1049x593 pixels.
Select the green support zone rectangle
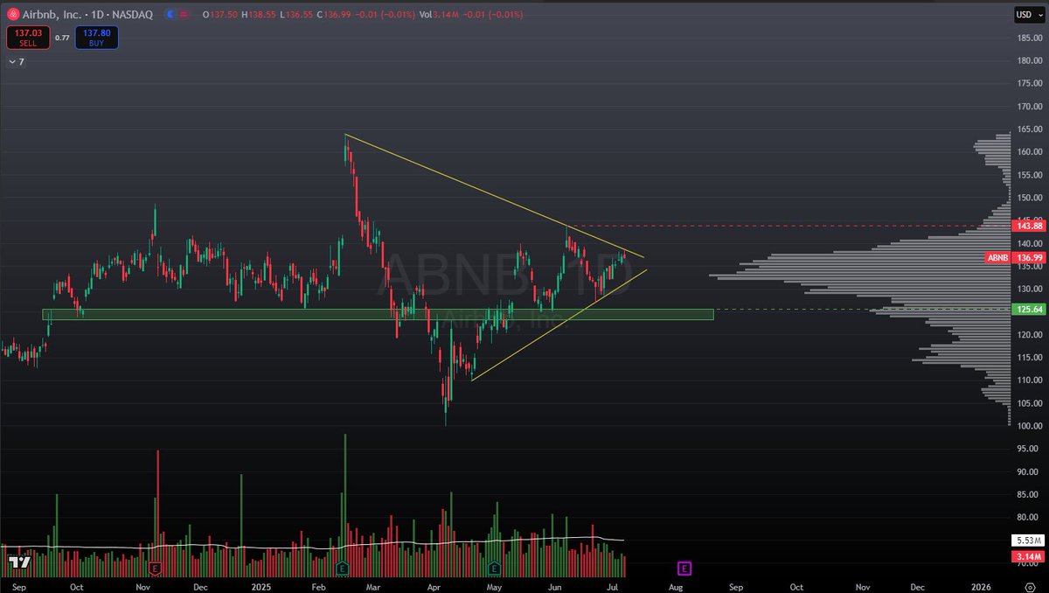pos(380,314)
